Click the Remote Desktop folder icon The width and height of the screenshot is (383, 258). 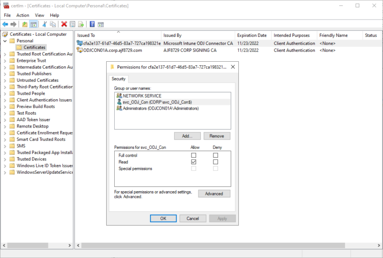click(12, 126)
